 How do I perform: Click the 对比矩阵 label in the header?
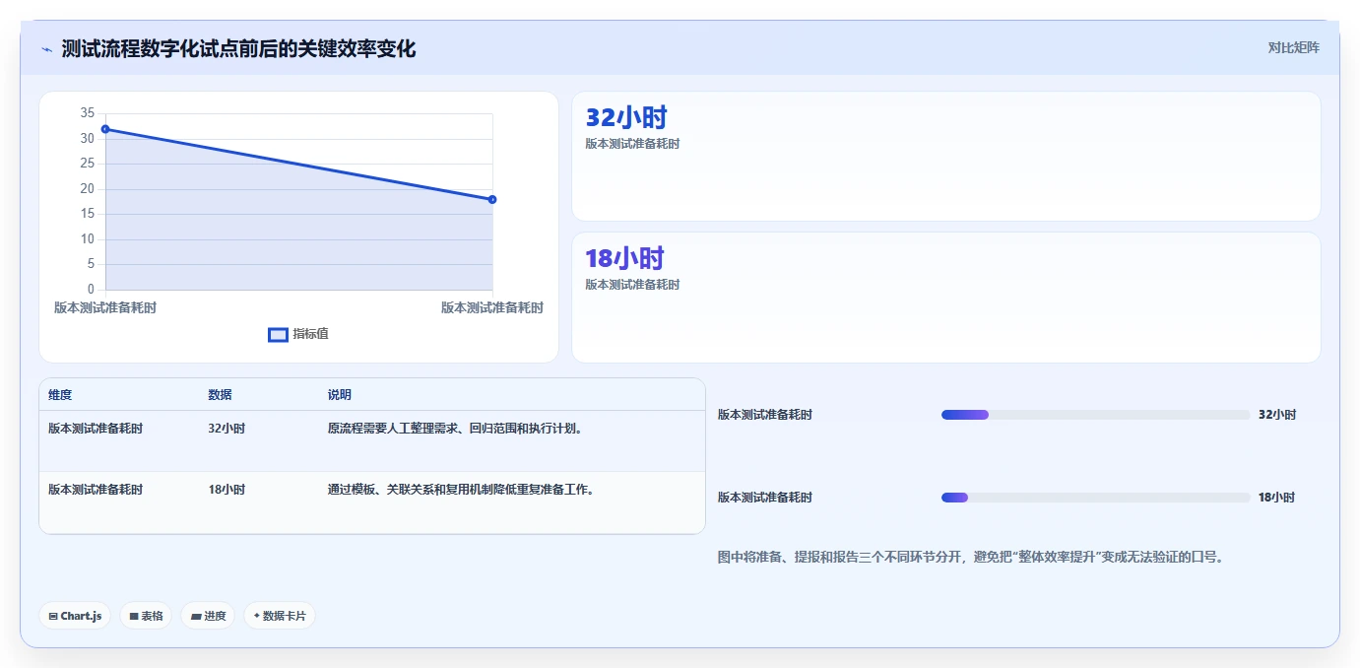click(x=1293, y=47)
